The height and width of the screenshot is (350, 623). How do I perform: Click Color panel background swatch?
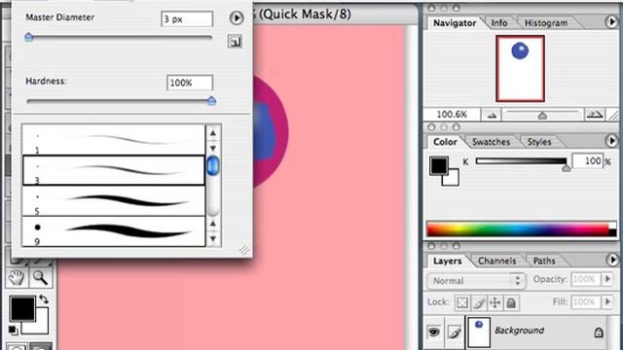coord(452,178)
